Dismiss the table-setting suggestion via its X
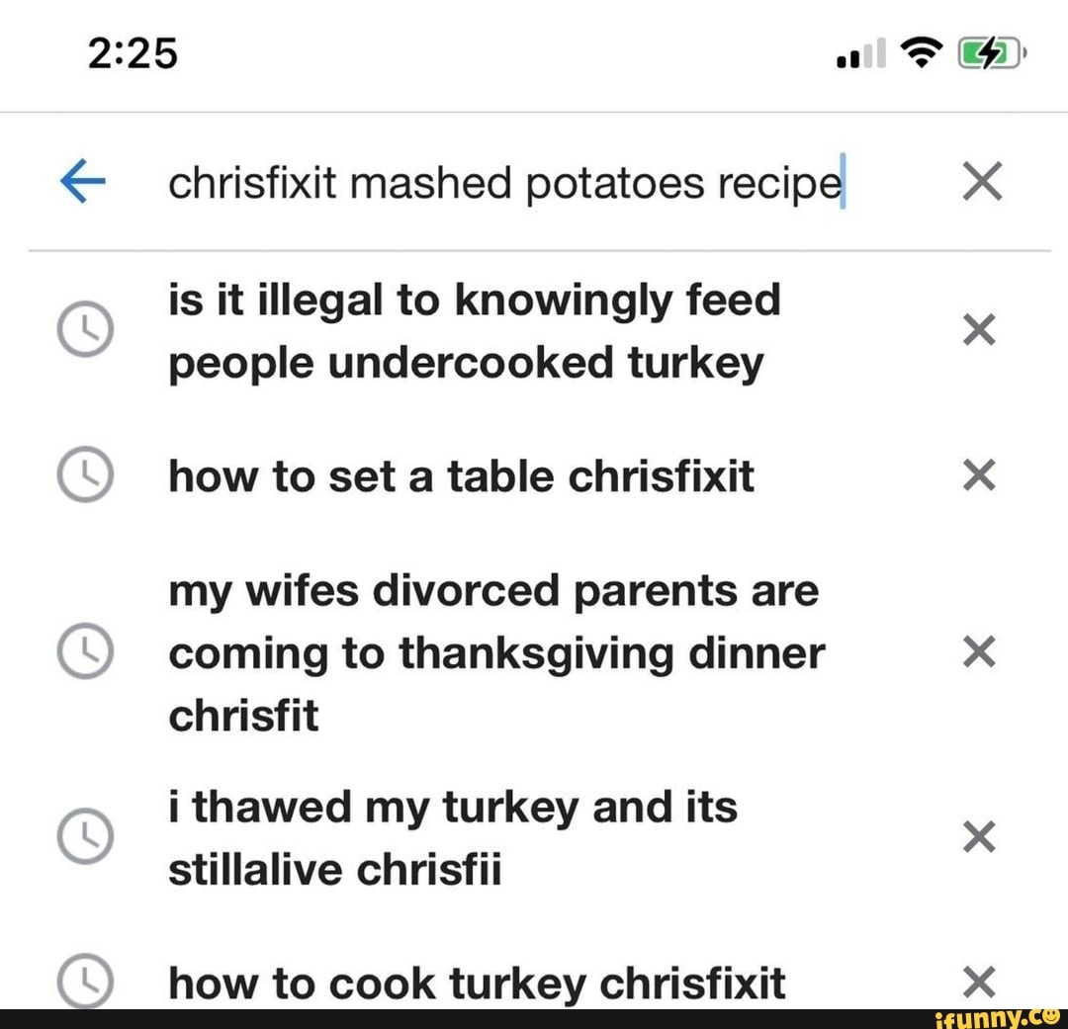 coord(979,475)
